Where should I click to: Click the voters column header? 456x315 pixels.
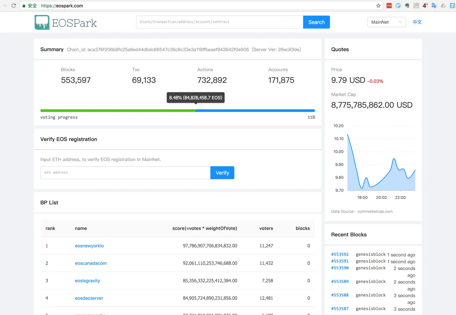[x=266, y=228]
